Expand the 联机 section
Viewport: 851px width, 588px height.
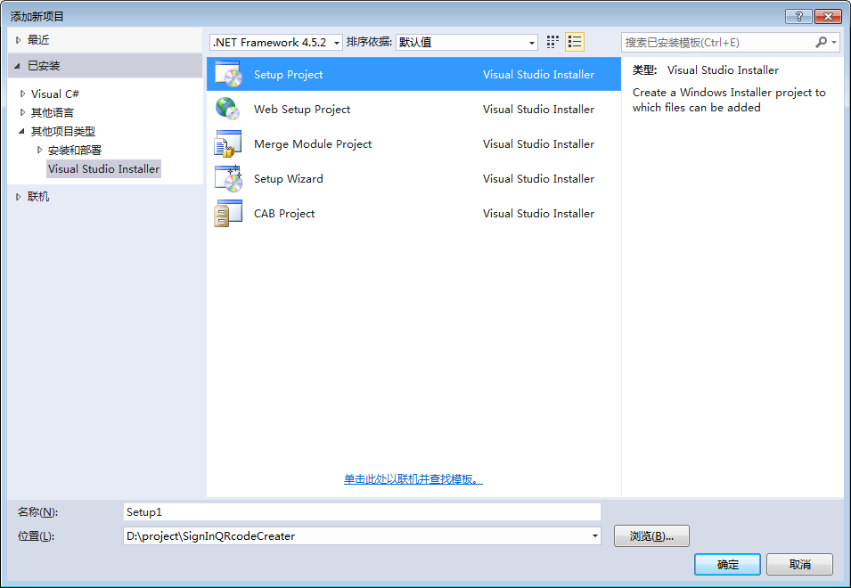tap(18, 197)
